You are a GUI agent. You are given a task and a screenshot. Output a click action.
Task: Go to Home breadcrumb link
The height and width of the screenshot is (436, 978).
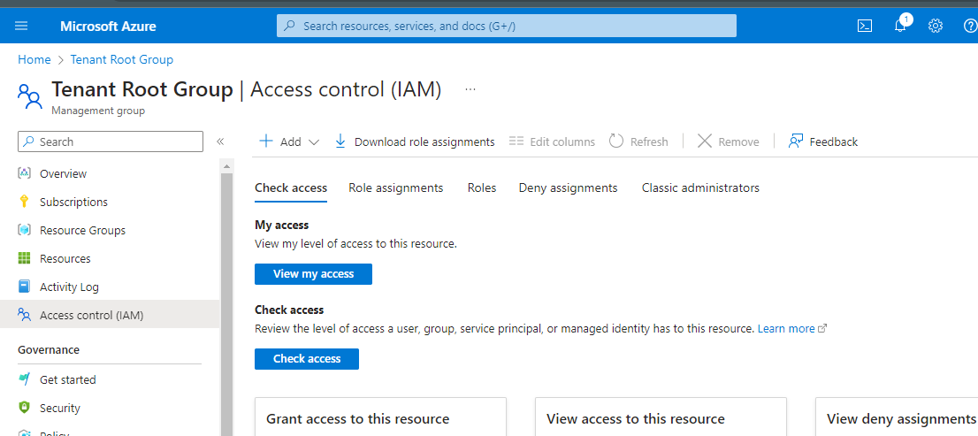[34, 60]
